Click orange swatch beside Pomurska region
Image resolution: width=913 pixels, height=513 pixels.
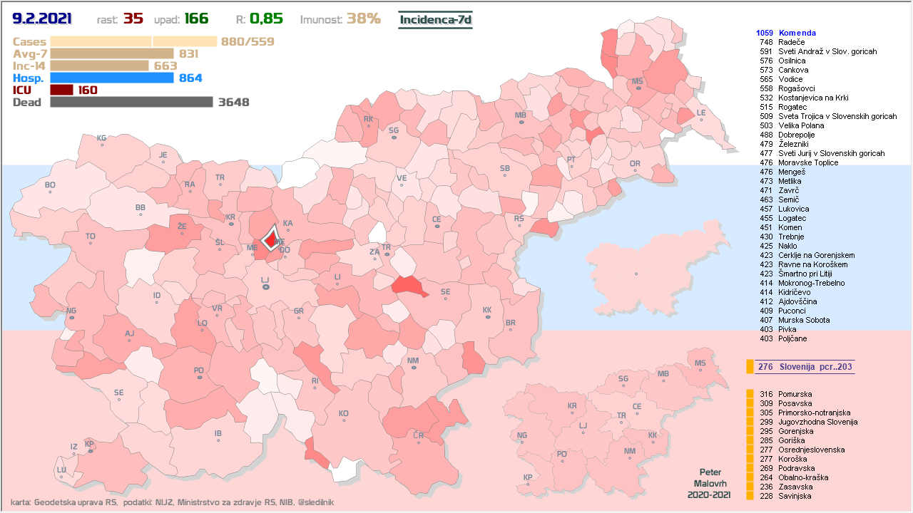(750, 394)
